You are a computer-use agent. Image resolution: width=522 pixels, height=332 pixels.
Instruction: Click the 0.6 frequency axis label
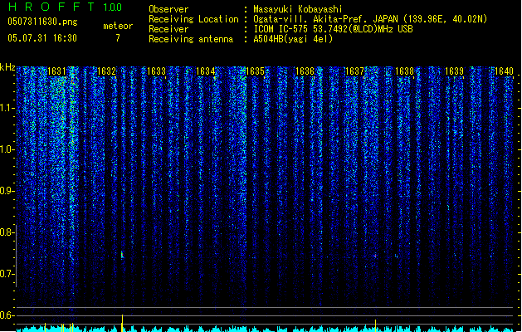7,315
